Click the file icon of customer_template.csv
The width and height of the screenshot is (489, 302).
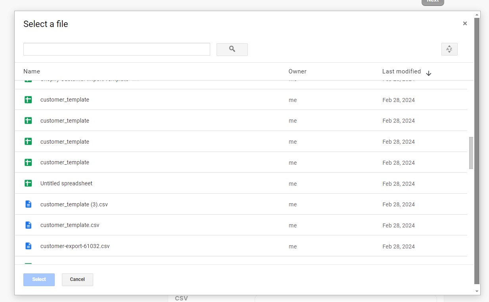click(28, 225)
